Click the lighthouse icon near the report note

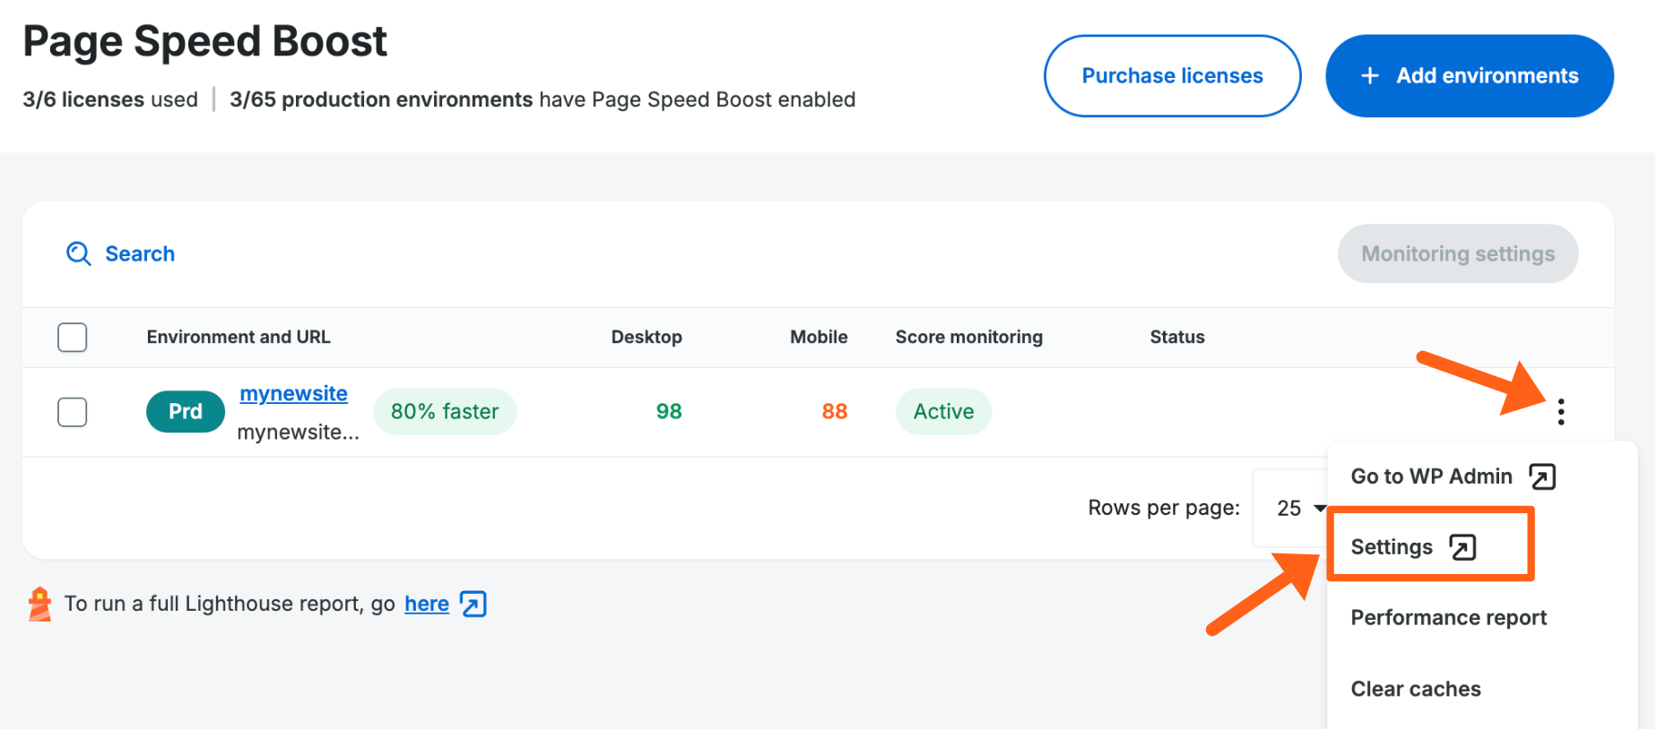coord(39,604)
